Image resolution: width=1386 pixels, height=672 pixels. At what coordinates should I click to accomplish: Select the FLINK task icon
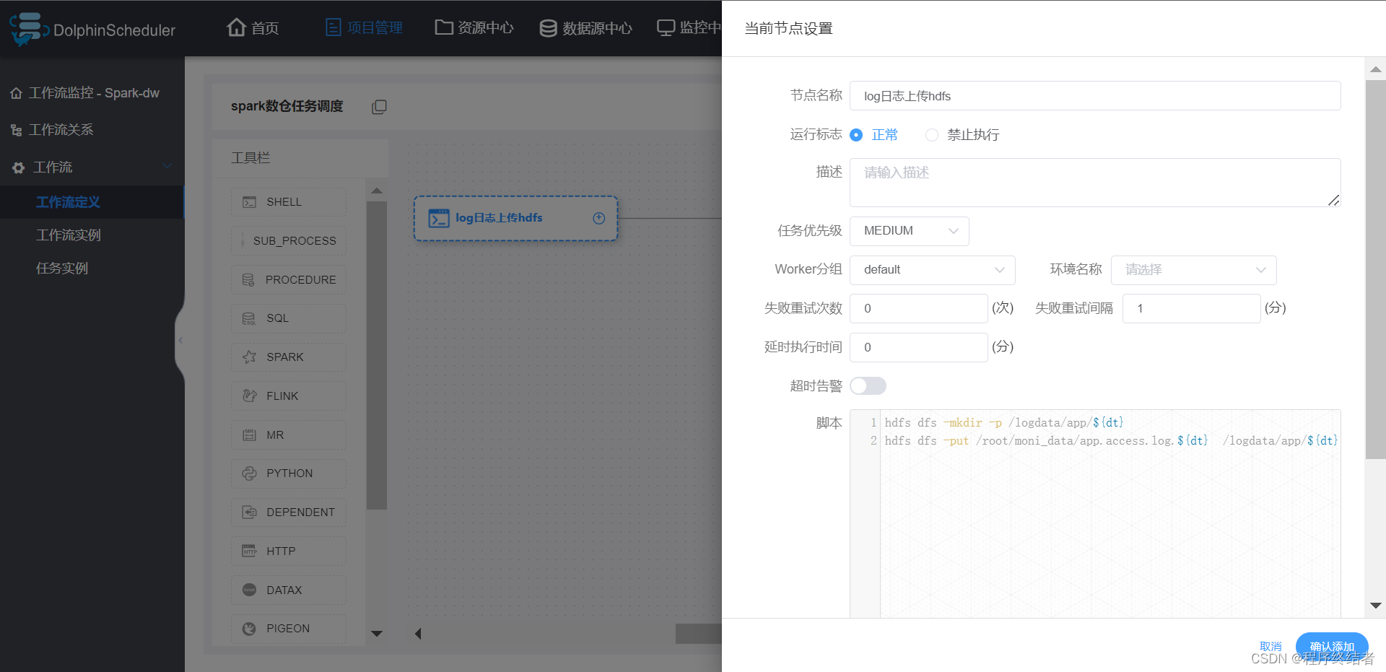click(249, 396)
